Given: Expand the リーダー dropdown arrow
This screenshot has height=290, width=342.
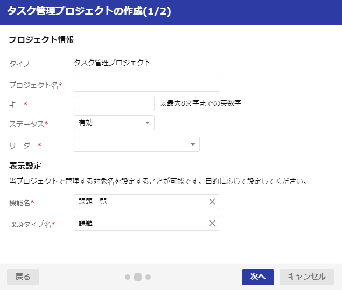Looking at the screenshot, I should tap(193, 144).
